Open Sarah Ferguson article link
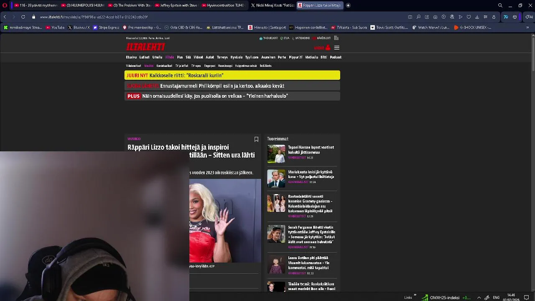The width and height of the screenshot is (535, 301). pos(311,235)
